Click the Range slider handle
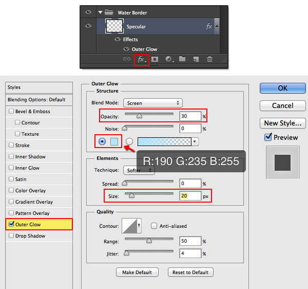 (149, 241)
